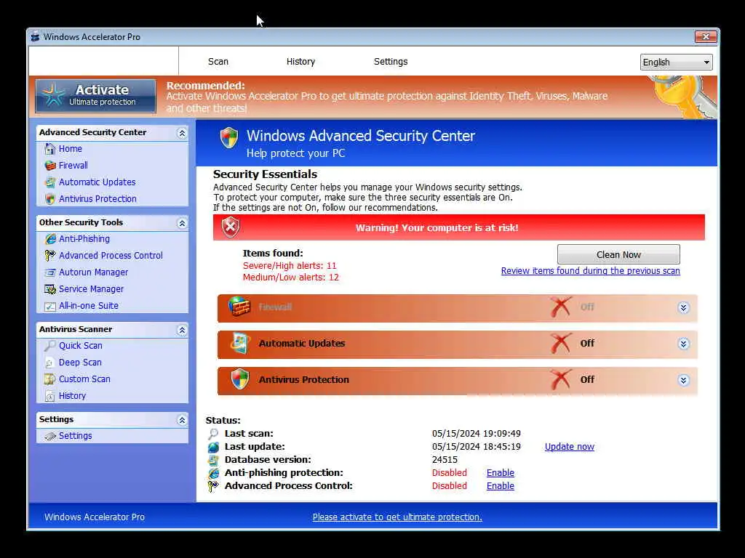Expand the Firewall status row chevron
The height and width of the screenshot is (558, 745).
pyautogui.click(x=683, y=308)
